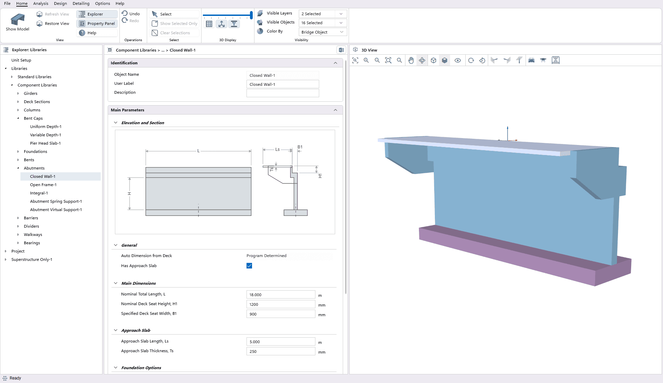Open the Analysis ribbon tab
Viewport: 663px width, 383px height.
[41, 3]
